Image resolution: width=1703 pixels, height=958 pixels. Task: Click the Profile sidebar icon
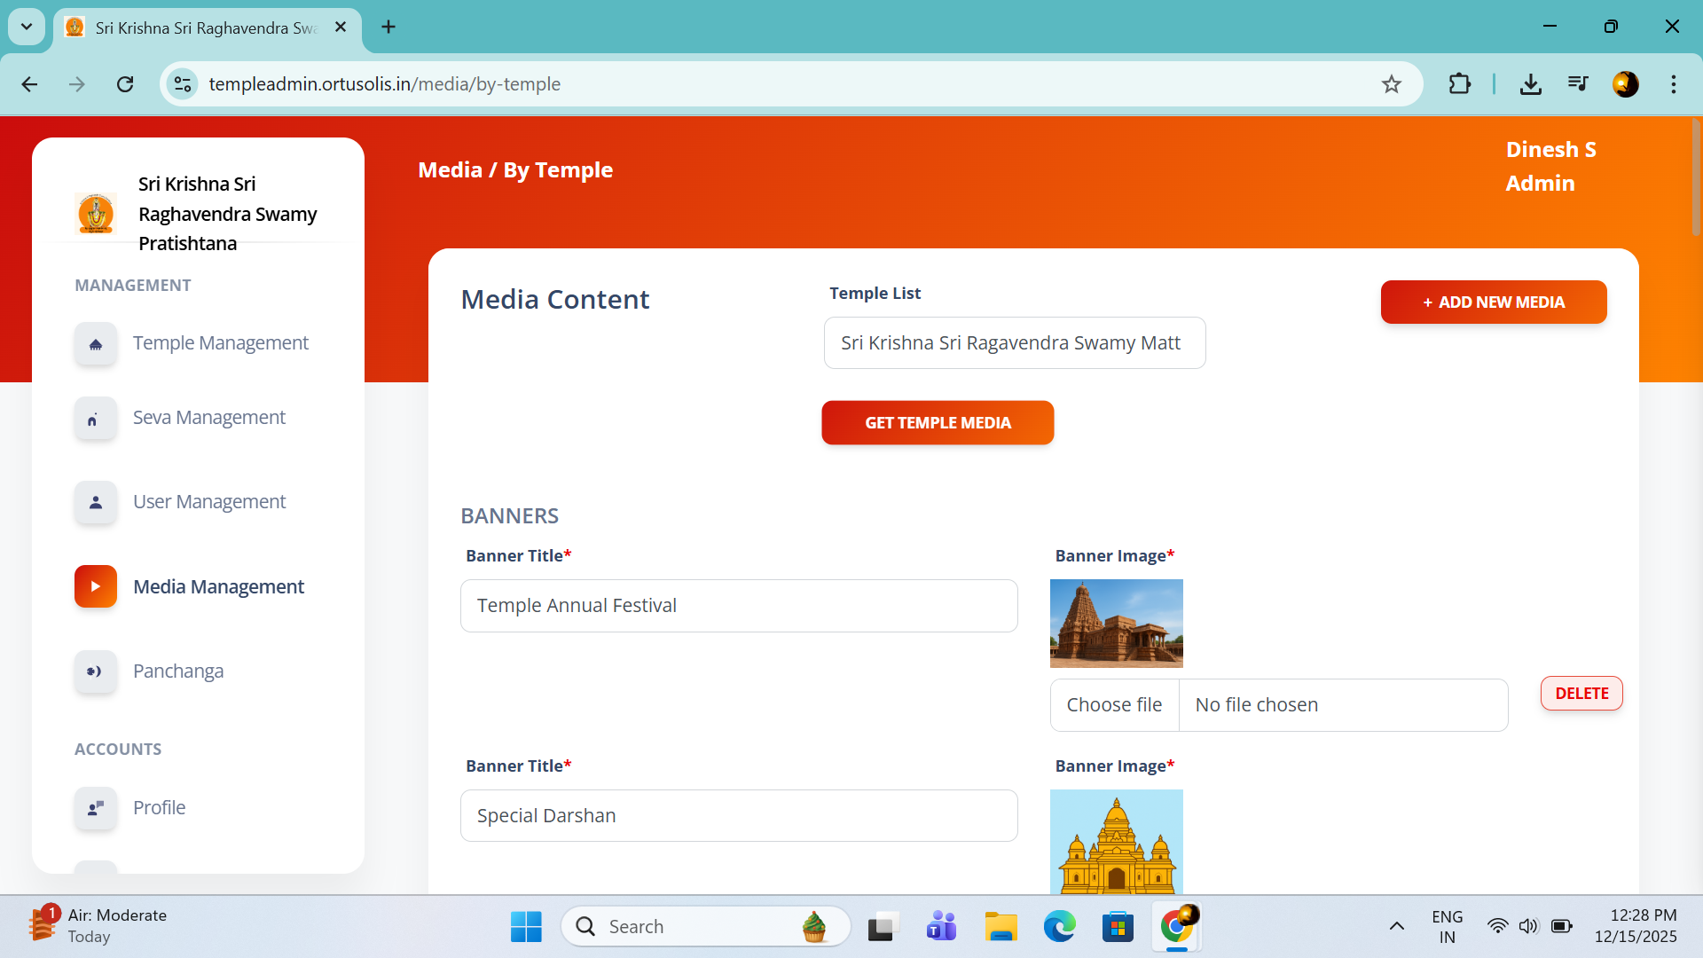point(96,808)
